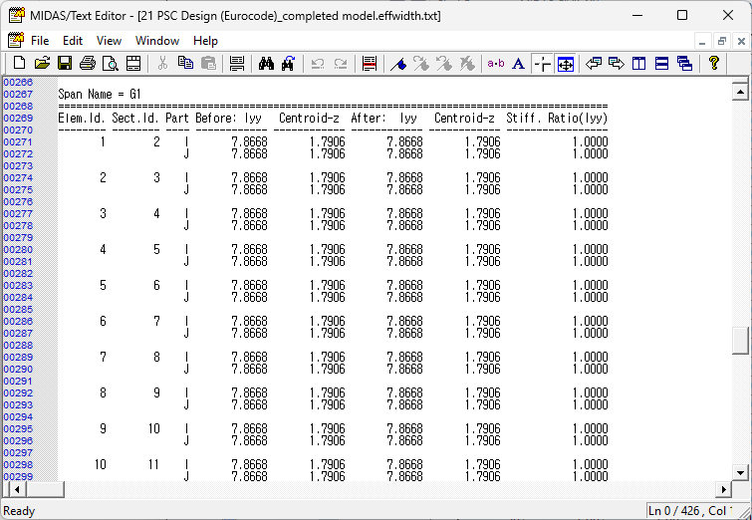Click line number 00271 in the gutter
752x520 pixels.
(18, 142)
